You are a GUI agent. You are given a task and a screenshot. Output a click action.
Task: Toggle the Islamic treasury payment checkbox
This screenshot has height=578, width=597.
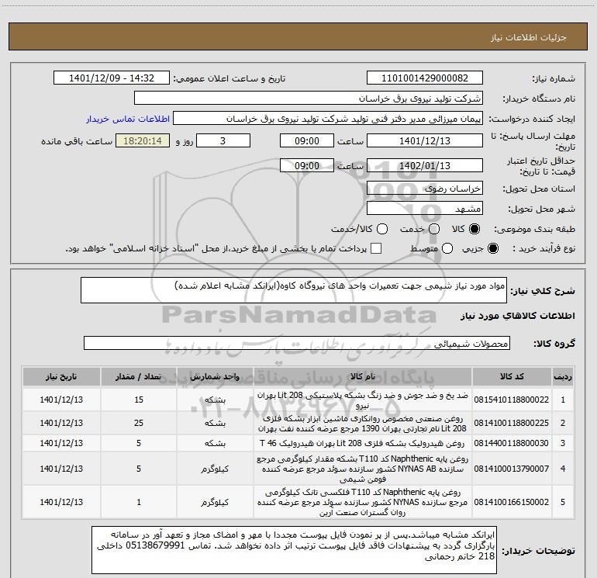376,248
